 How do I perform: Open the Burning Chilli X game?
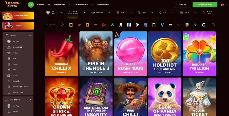coord(62,54)
